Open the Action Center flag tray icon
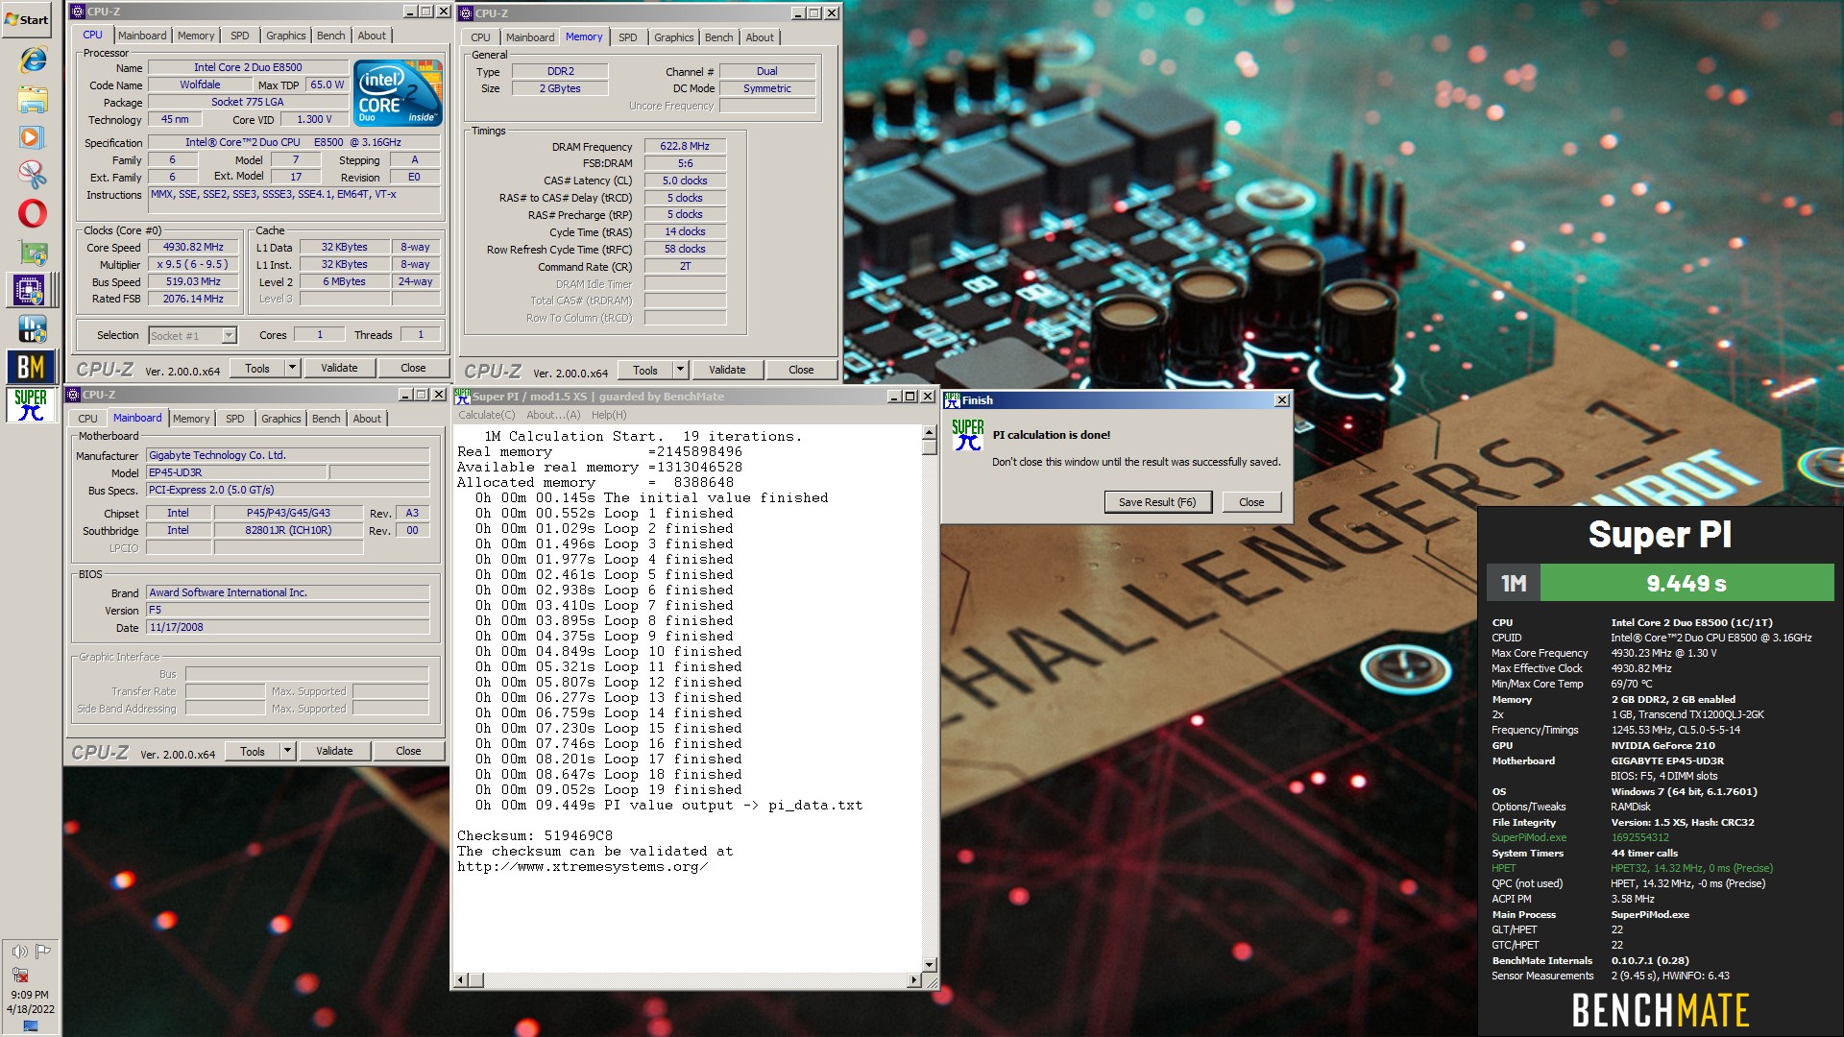Viewport: 1844px width, 1037px height. coord(42,952)
